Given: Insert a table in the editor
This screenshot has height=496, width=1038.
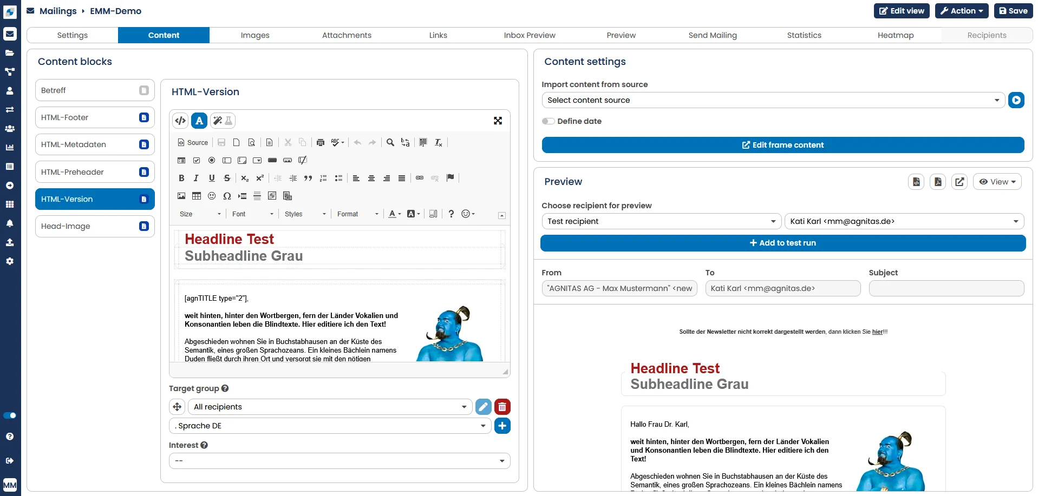Looking at the screenshot, I should (197, 196).
